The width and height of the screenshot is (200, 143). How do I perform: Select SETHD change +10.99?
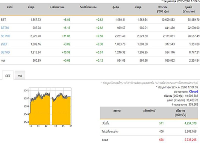pos(66,52)
